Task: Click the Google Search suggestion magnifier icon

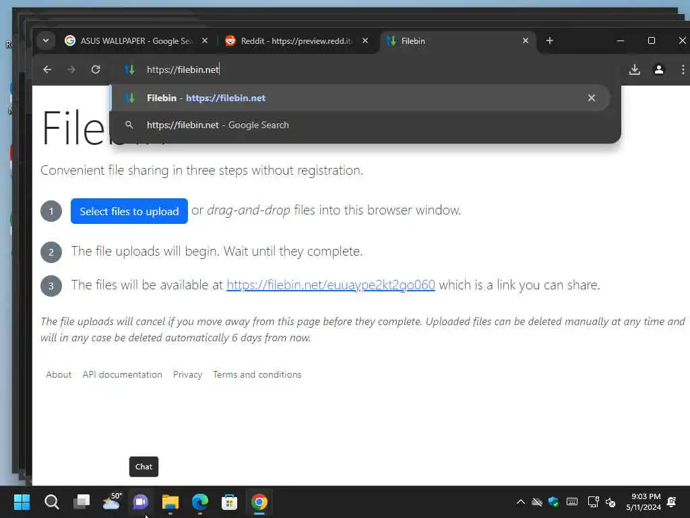Action: point(129,125)
